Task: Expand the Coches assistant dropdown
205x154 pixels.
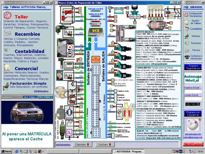Action: point(105,145)
